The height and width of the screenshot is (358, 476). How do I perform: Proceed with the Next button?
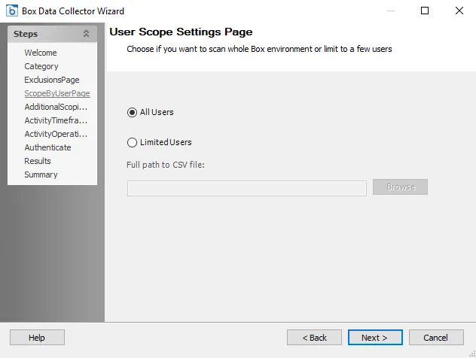coord(375,338)
